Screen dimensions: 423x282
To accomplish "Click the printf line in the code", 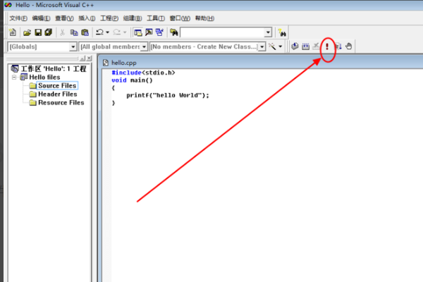I will point(168,95).
